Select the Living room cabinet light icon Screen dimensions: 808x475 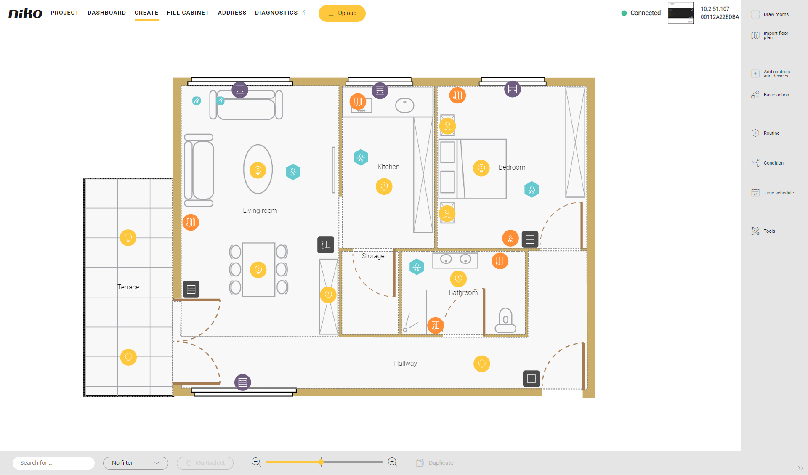point(328,295)
